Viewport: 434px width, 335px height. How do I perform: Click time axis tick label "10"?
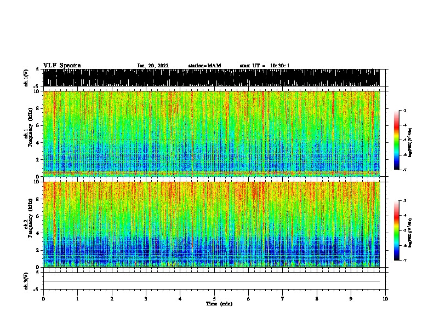[x=385, y=298]
